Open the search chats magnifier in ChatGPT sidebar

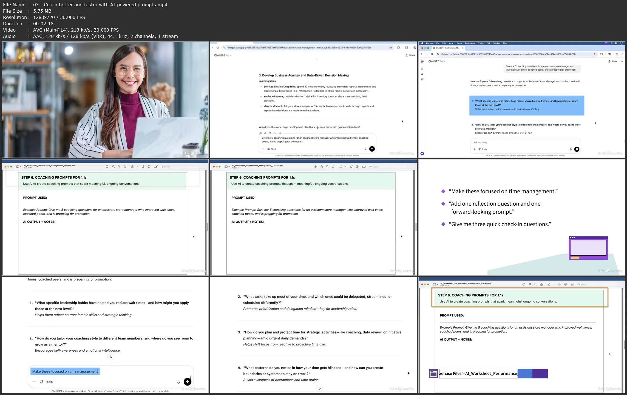click(x=422, y=74)
